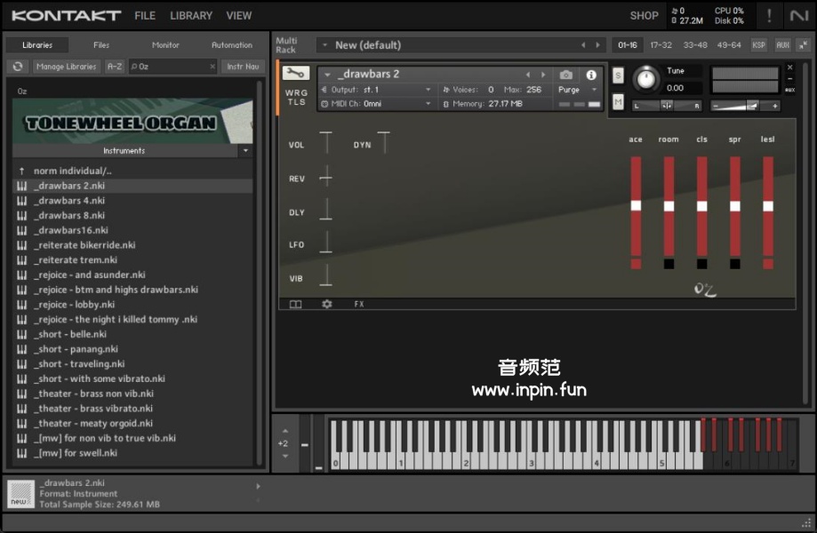Click the Manage Libraries button
The height and width of the screenshot is (533, 817).
[x=67, y=67]
